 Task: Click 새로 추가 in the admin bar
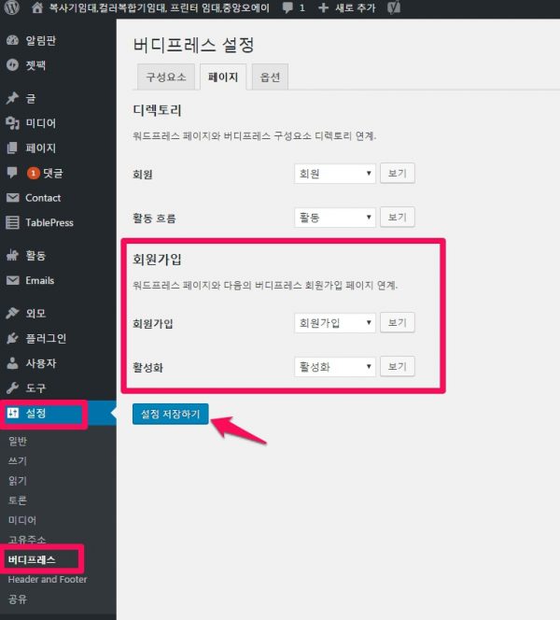[348, 7]
